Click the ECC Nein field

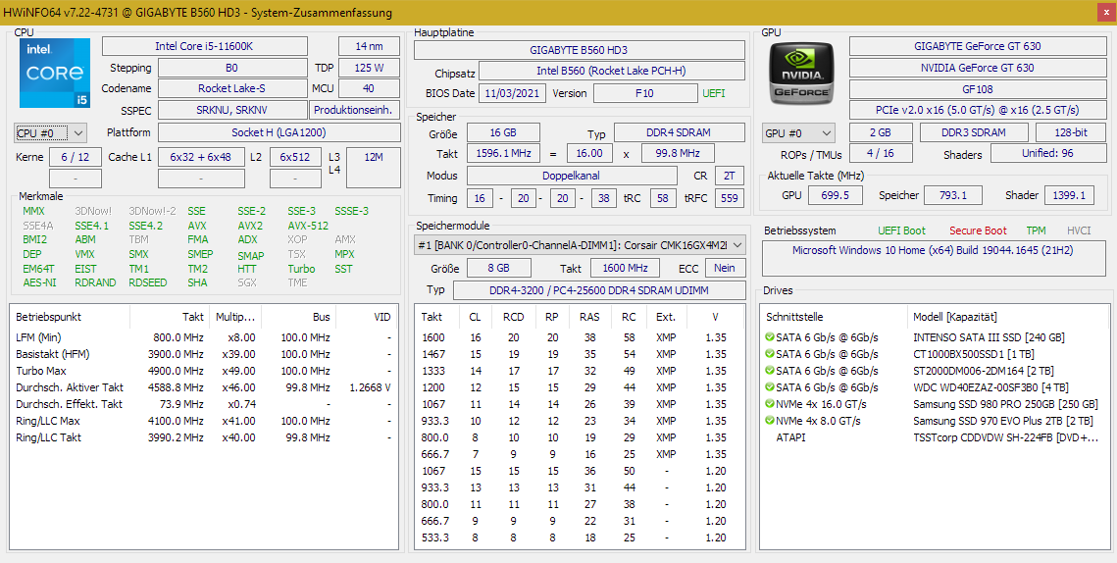(725, 268)
